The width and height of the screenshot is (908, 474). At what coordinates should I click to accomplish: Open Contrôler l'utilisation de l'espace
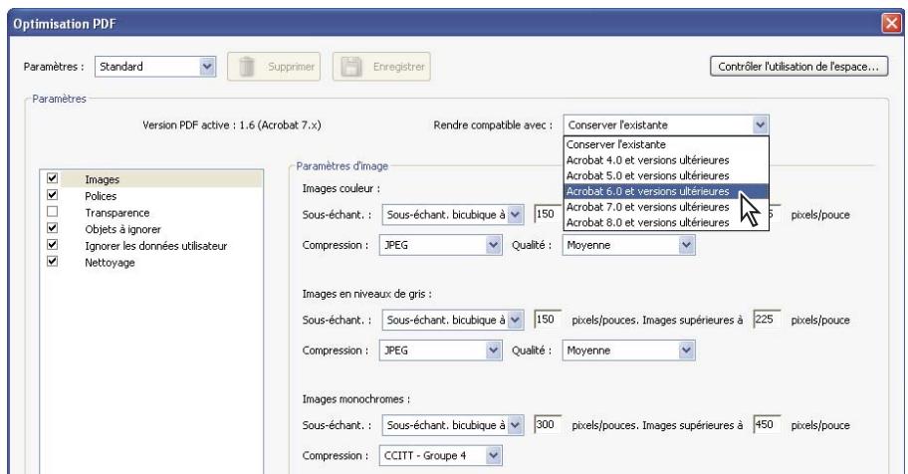(798, 67)
